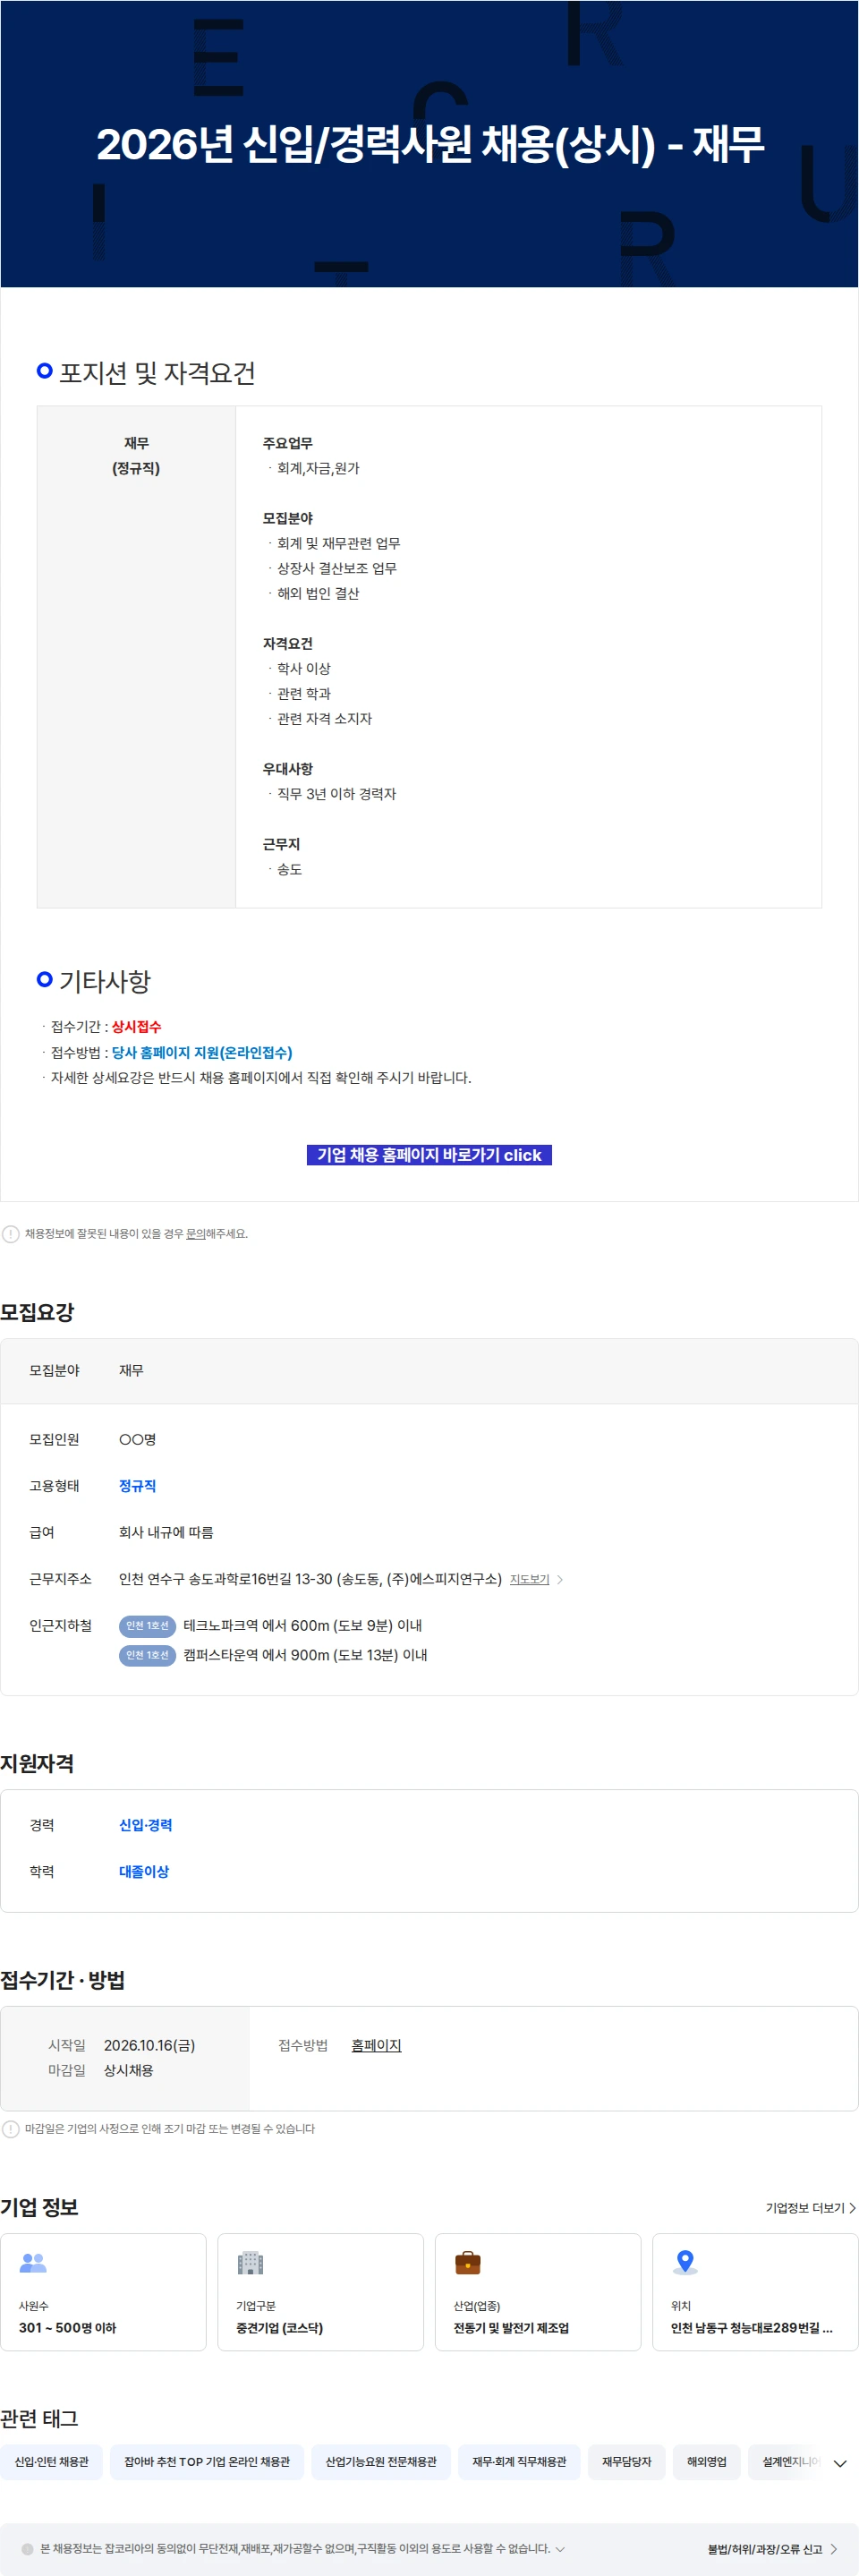Click the 인천 1호선 badge for 테크노파크역

point(147,1626)
